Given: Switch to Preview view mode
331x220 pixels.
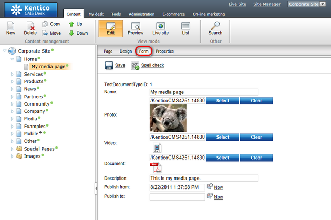Looking at the screenshot, I should pyautogui.click(x=136, y=29).
